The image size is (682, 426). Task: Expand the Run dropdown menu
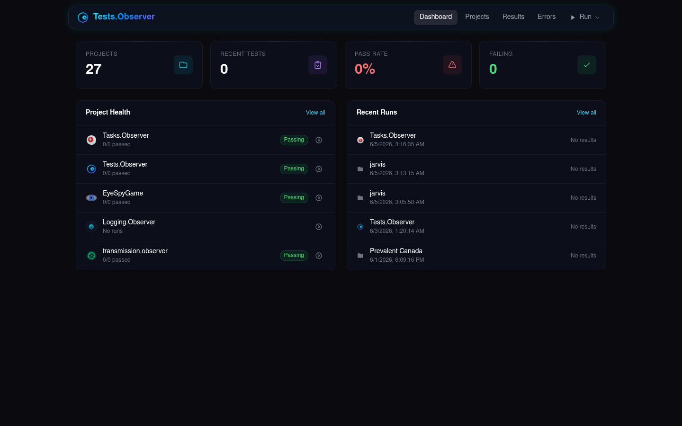tap(585, 17)
